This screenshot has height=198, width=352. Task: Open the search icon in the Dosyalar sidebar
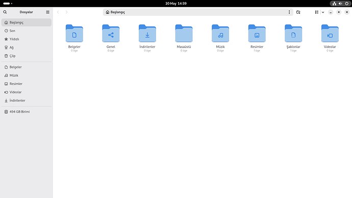tap(5, 12)
